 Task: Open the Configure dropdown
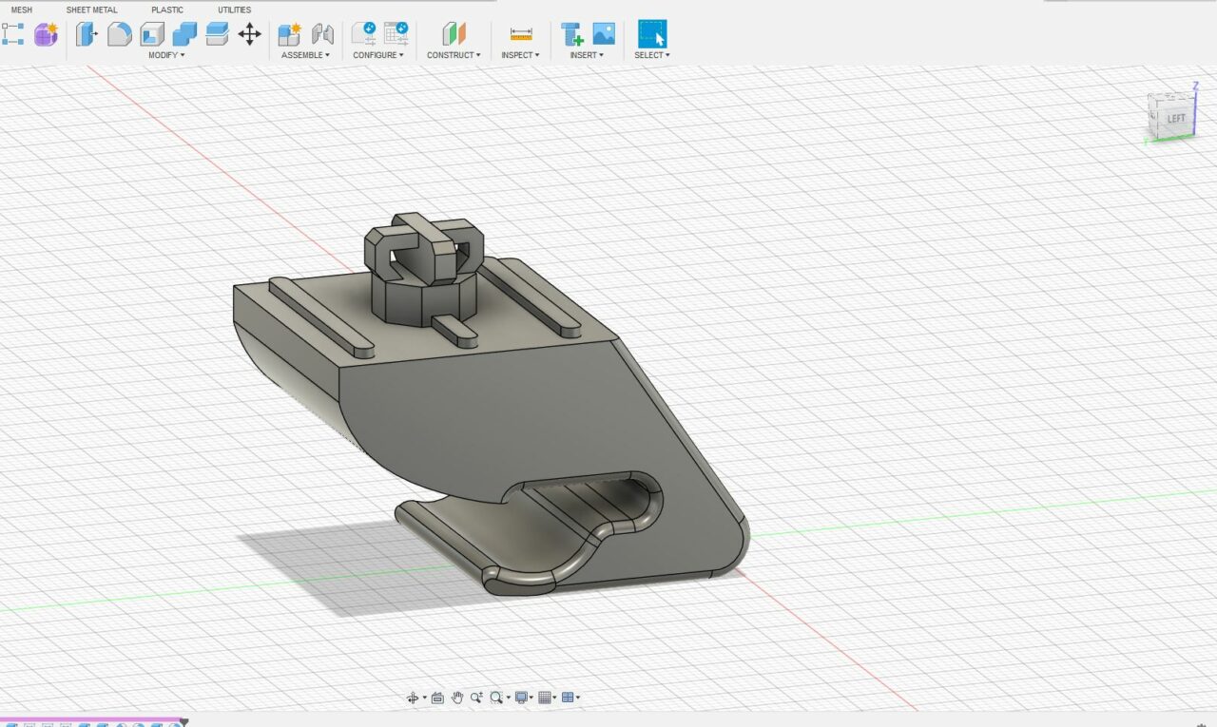pyautogui.click(x=378, y=55)
